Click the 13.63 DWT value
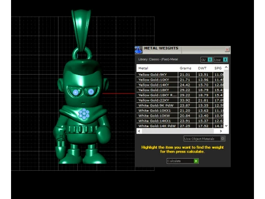This screenshot has width=265, height=199. coord(203,111)
